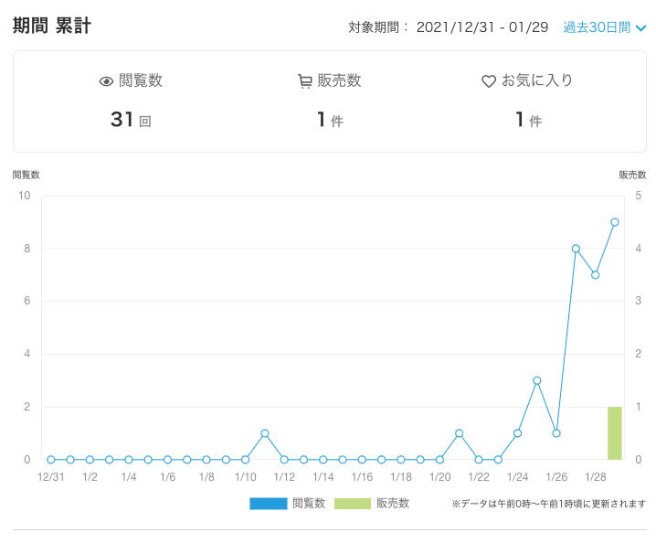Click the data point at 9 views on 1/29
Screen dimensions: 656x543
(x=615, y=222)
